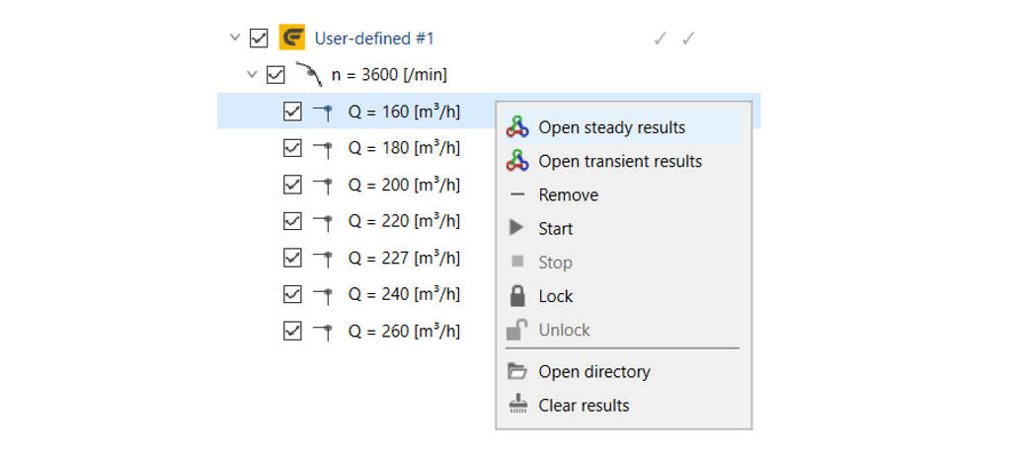Click the operating point icon beside Q = 200
Image resolution: width=1020 pixels, height=456 pixels.
coord(324,186)
